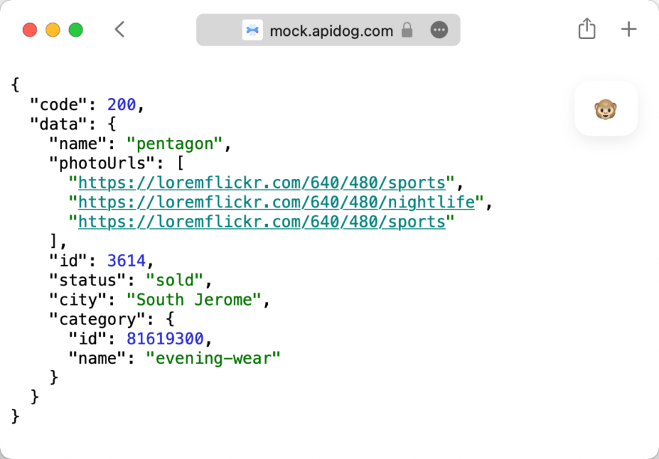659x459 pixels.
Task: Click the code value 200
Action: click(121, 105)
